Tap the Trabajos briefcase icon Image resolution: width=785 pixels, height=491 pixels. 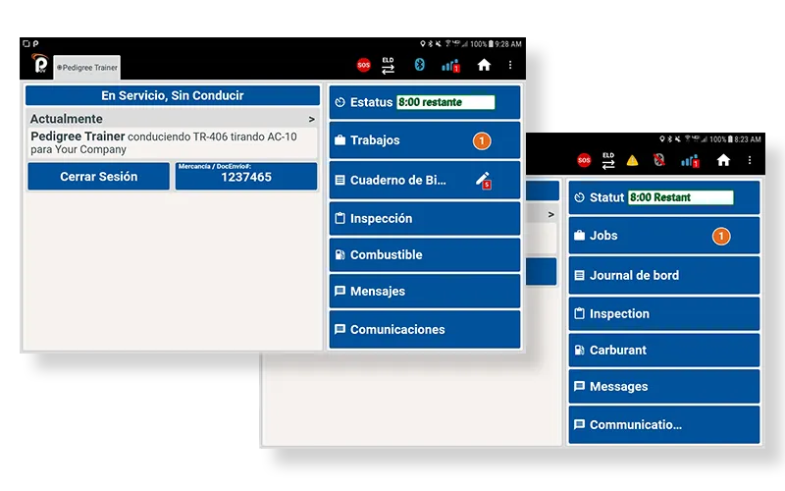(340, 139)
